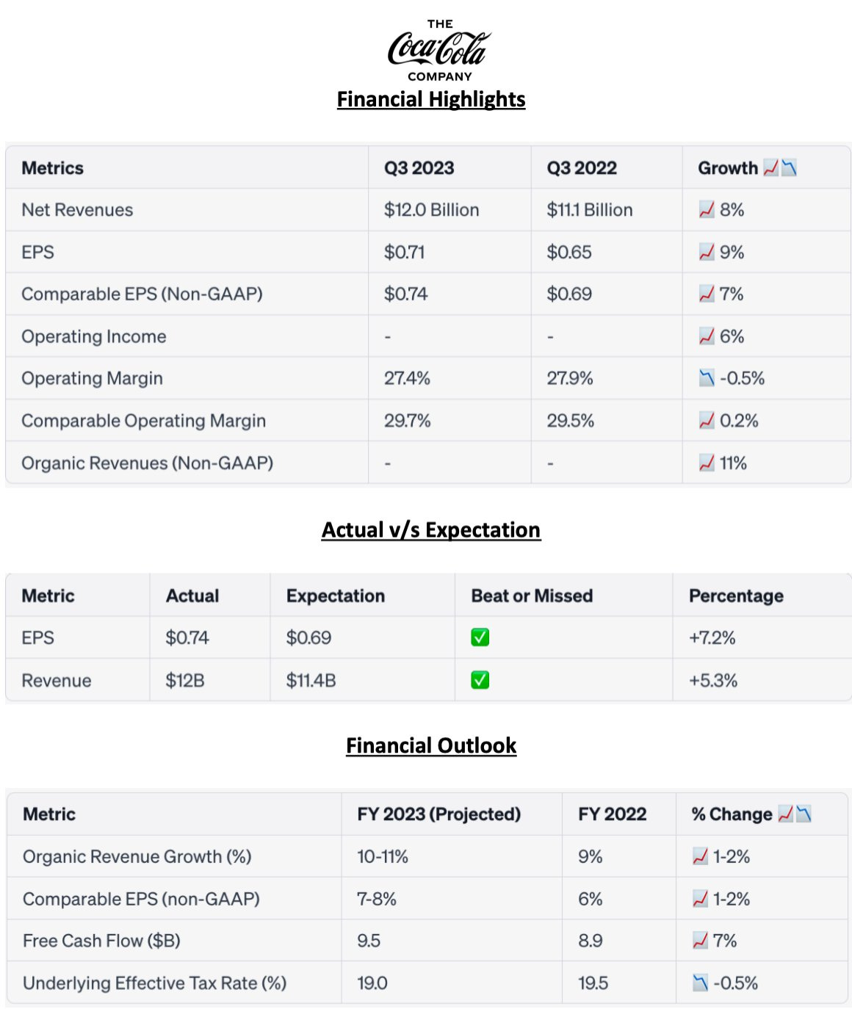Click the upward trend icon in Operating Income row
The width and height of the screenshot is (852, 1009).
pyautogui.click(x=707, y=336)
